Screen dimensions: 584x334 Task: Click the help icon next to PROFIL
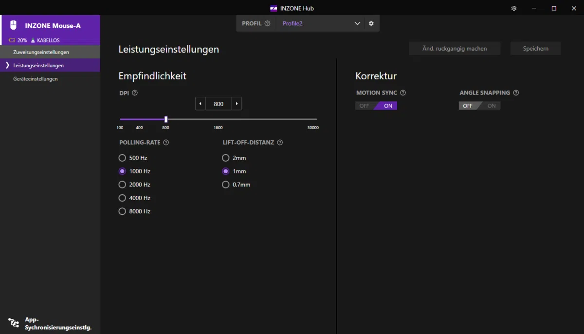coord(267,23)
